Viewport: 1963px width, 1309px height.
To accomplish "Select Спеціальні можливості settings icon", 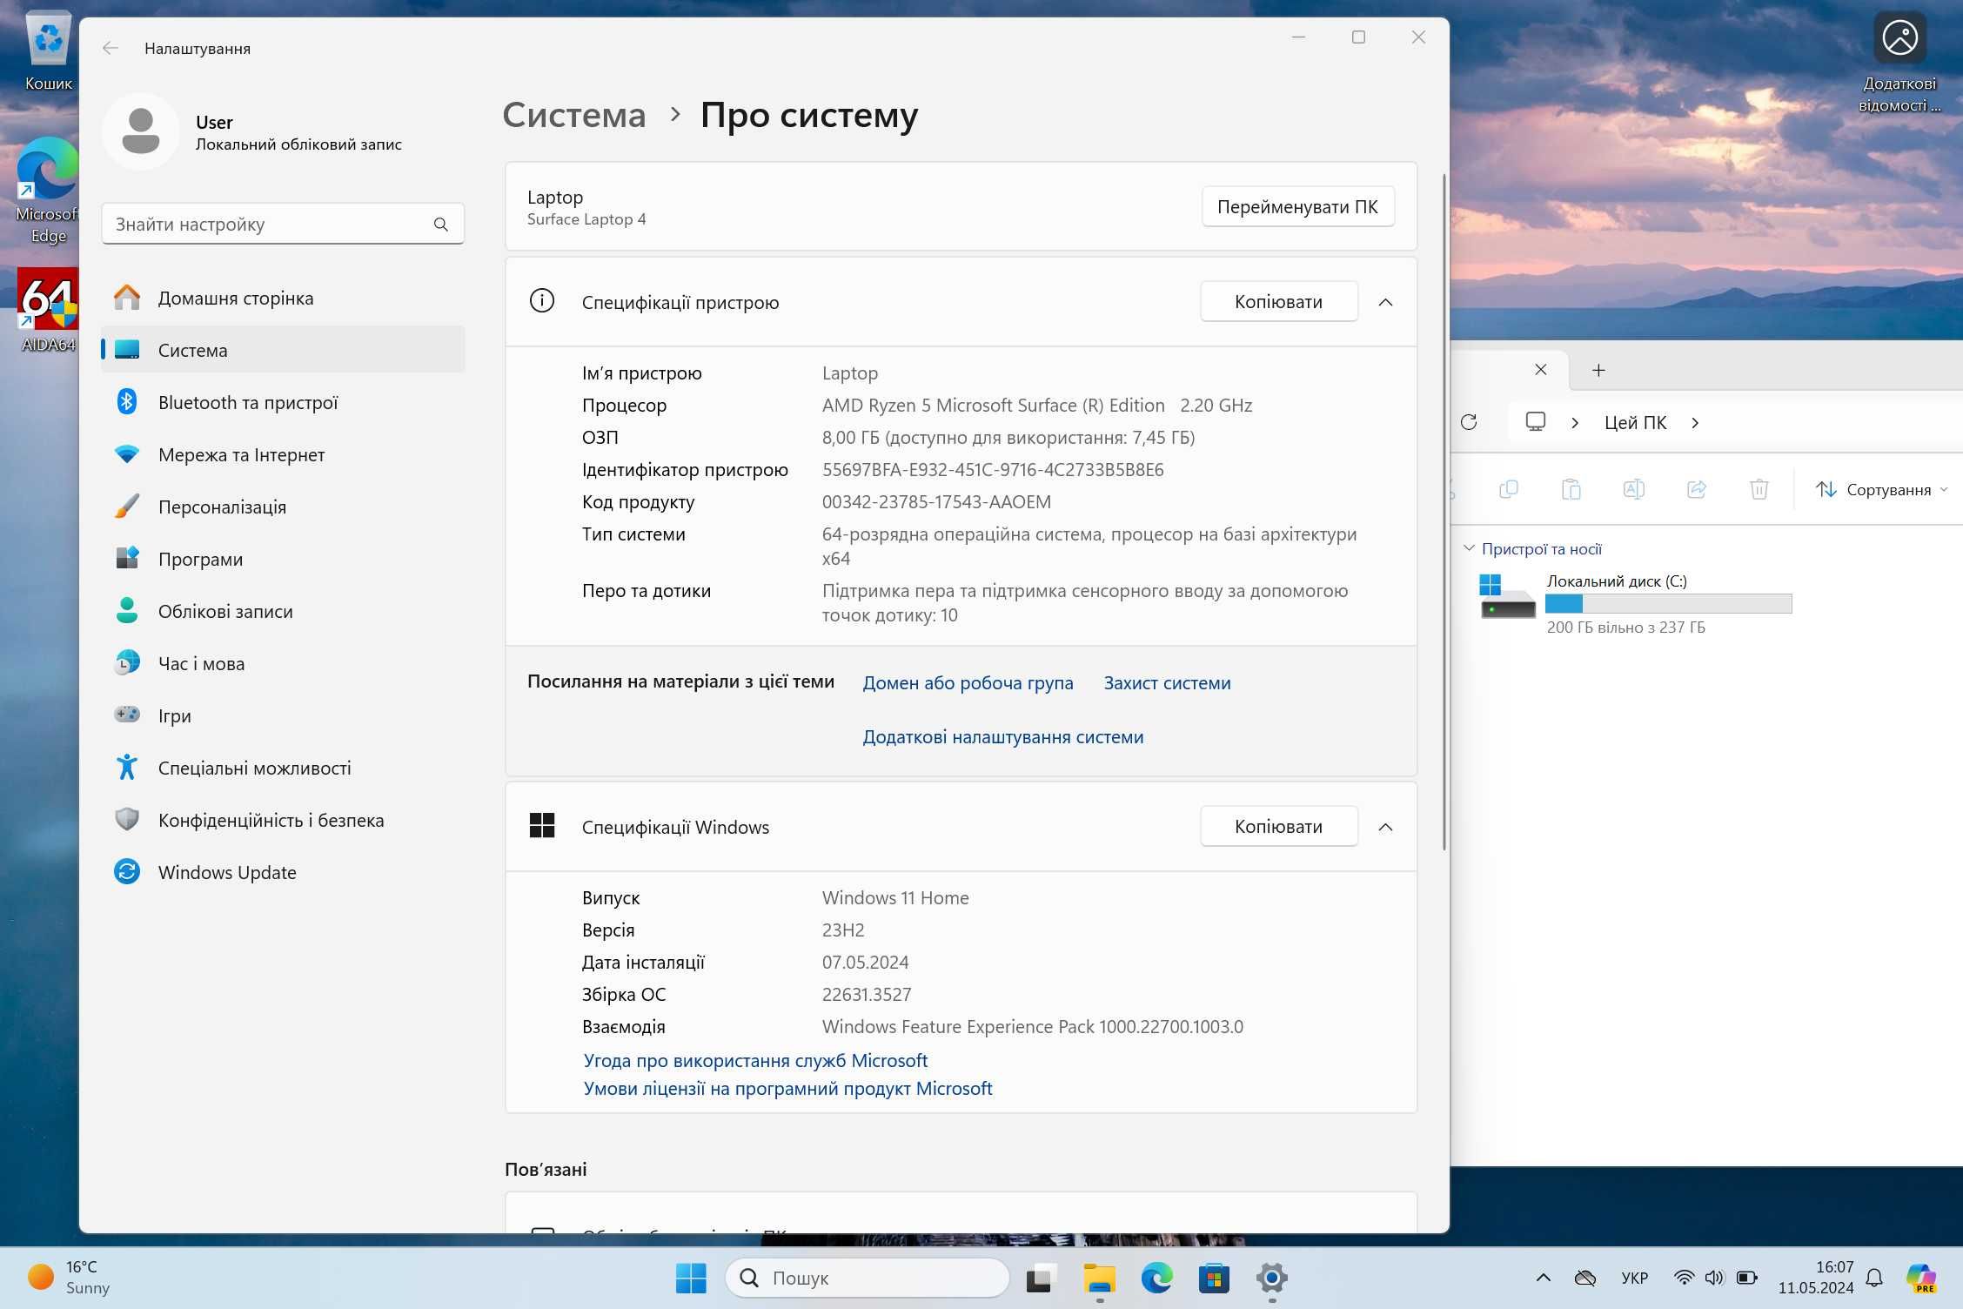I will [127, 767].
